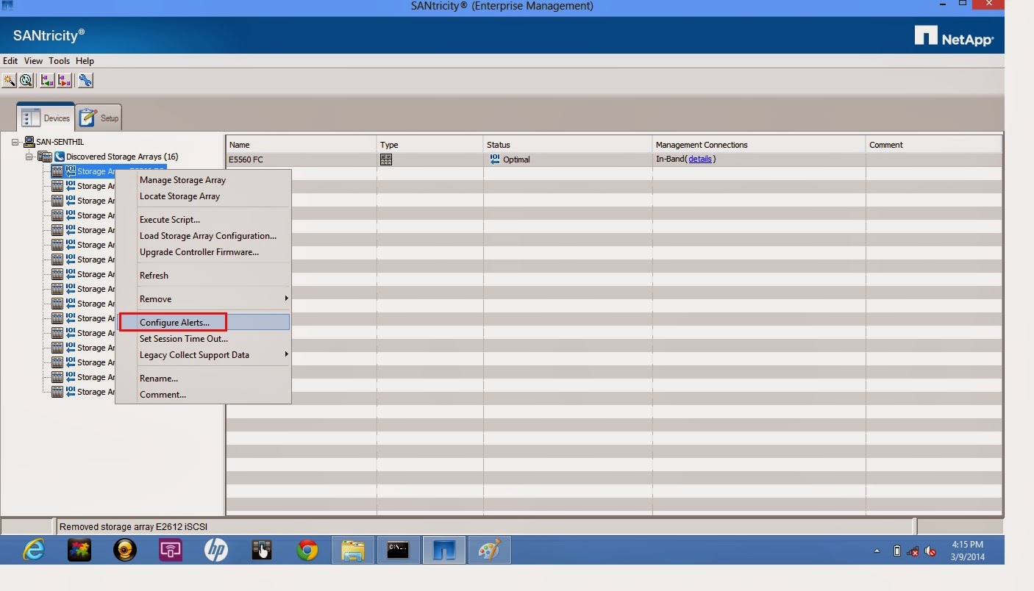
Task: Show hidden system tray icons
Action: (x=877, y=551)
